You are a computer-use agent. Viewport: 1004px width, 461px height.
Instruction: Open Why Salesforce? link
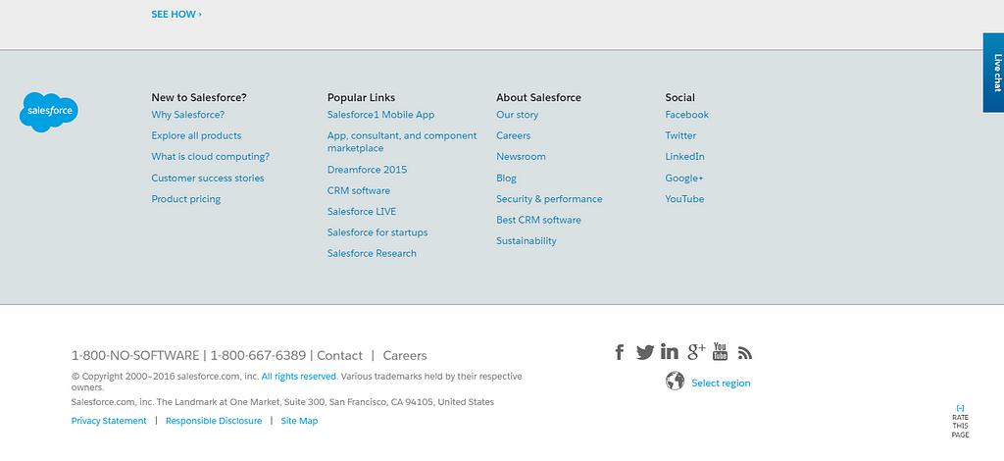tap(188, 115)
